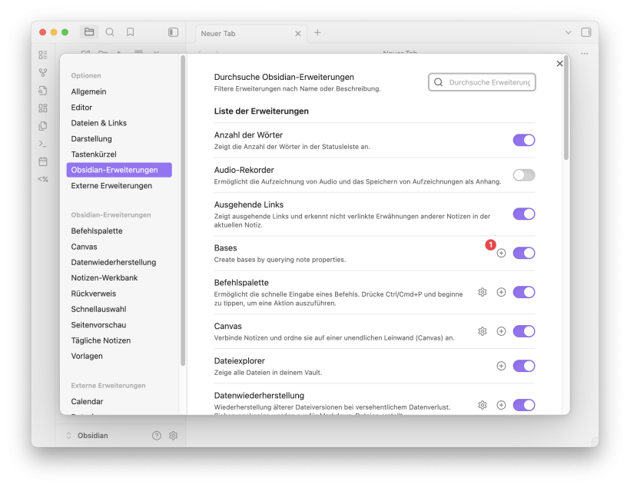The height and width of the screenshot is (488, 630).
Task: Open Darstellung settings
Action: coord(119,138)
